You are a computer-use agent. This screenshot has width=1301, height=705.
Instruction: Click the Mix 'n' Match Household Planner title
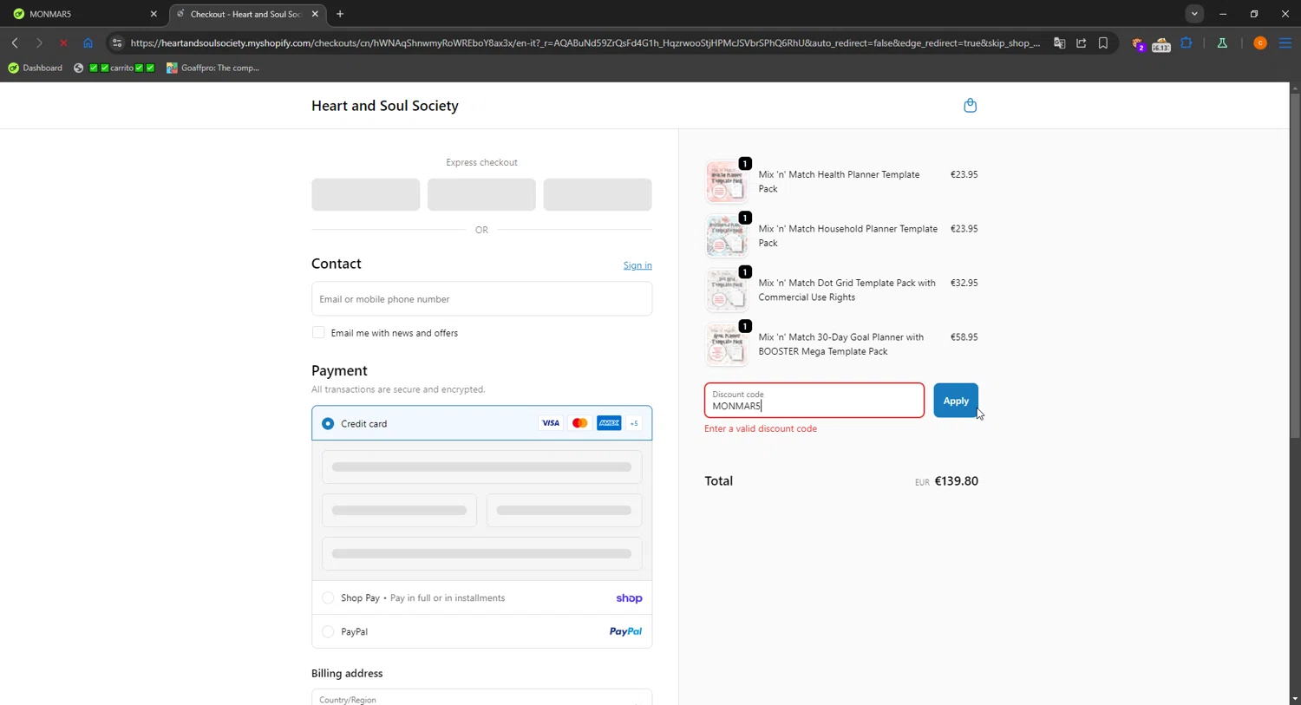click(848, 236)
